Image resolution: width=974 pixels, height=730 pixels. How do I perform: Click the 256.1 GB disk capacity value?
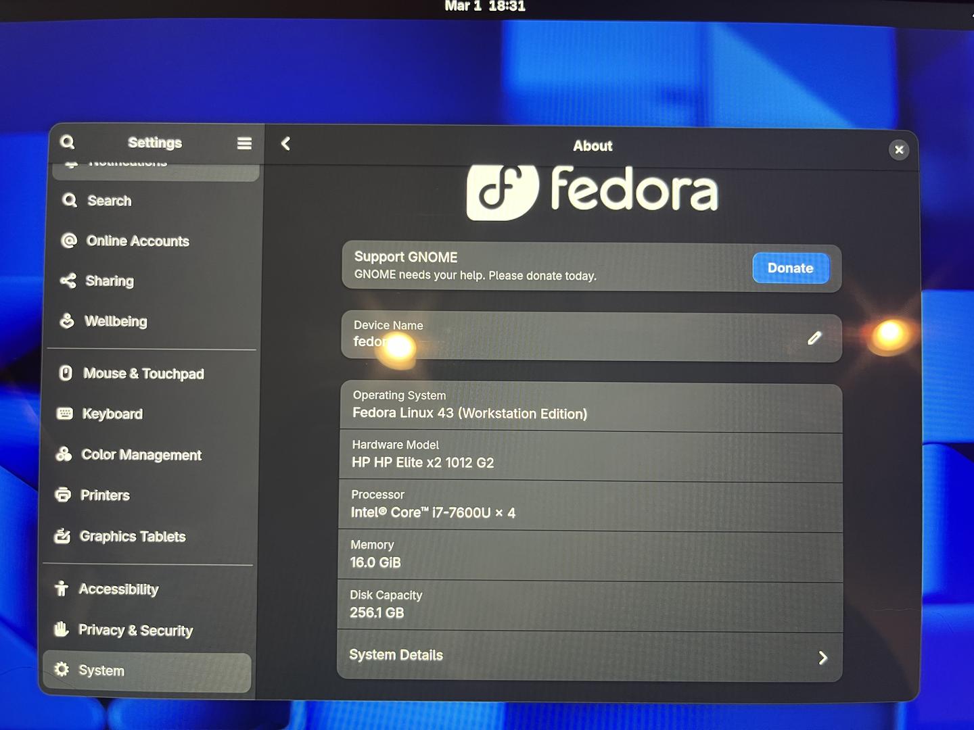pyautogui.click(x=377, y=613)
